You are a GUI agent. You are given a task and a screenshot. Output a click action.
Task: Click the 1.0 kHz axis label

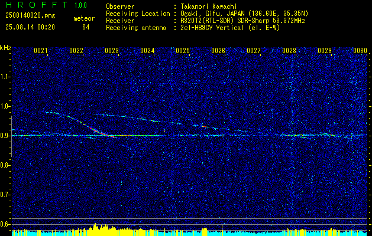click(x=5, y=106)
